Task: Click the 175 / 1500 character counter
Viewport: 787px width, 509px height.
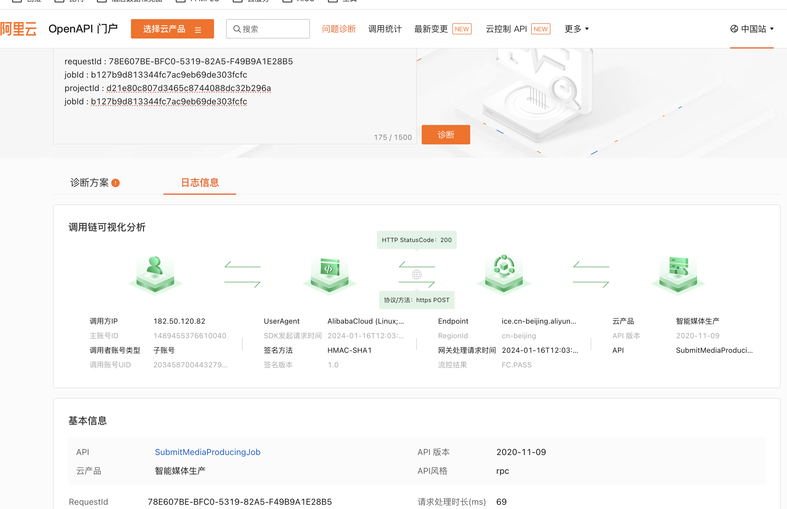Action: point(393,137)
